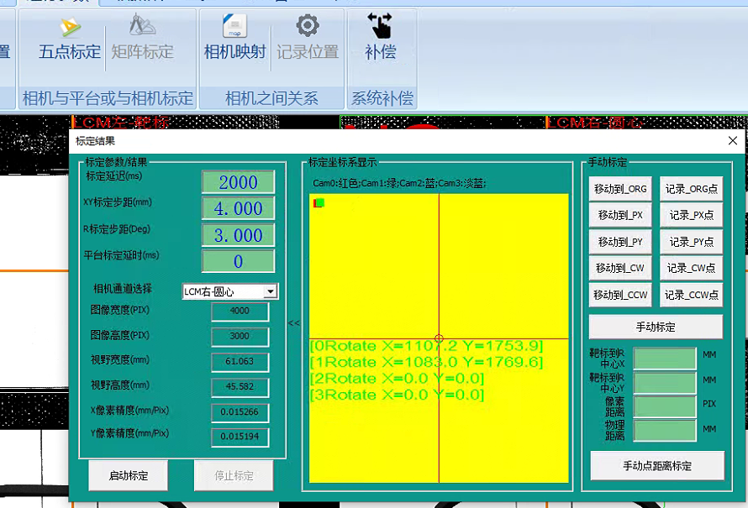
Task: Click the 矩阵标定 matrix calibration icon
Action: point(142,28)
